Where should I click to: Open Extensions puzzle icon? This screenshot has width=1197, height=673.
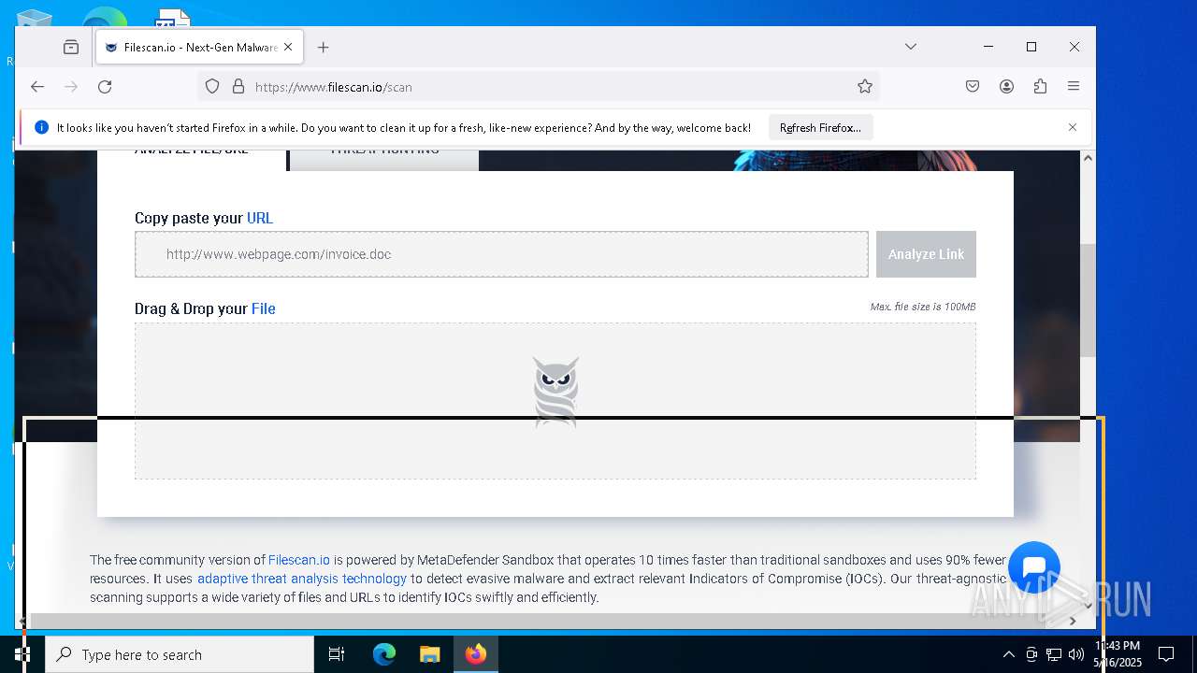(x=1040, y=86)
